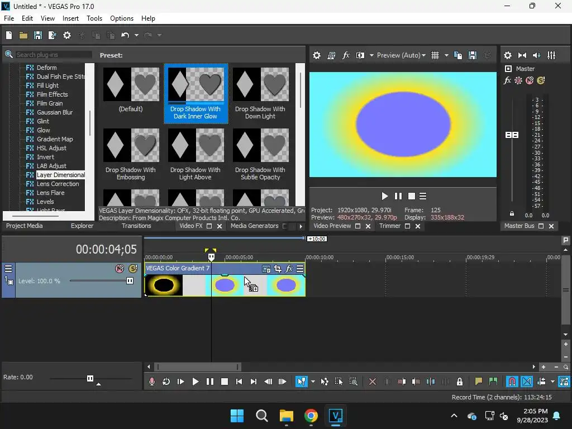Viewport: 572px width, 429px height.
Task: Open the File menu
Action: [9, 18]
